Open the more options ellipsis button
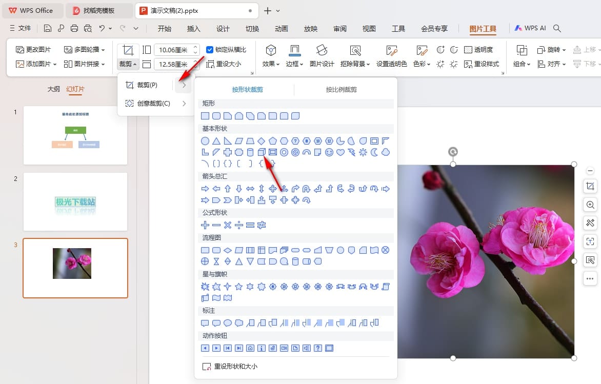The height and width of the screenshot is (384, 601). (x=590, y=278)
